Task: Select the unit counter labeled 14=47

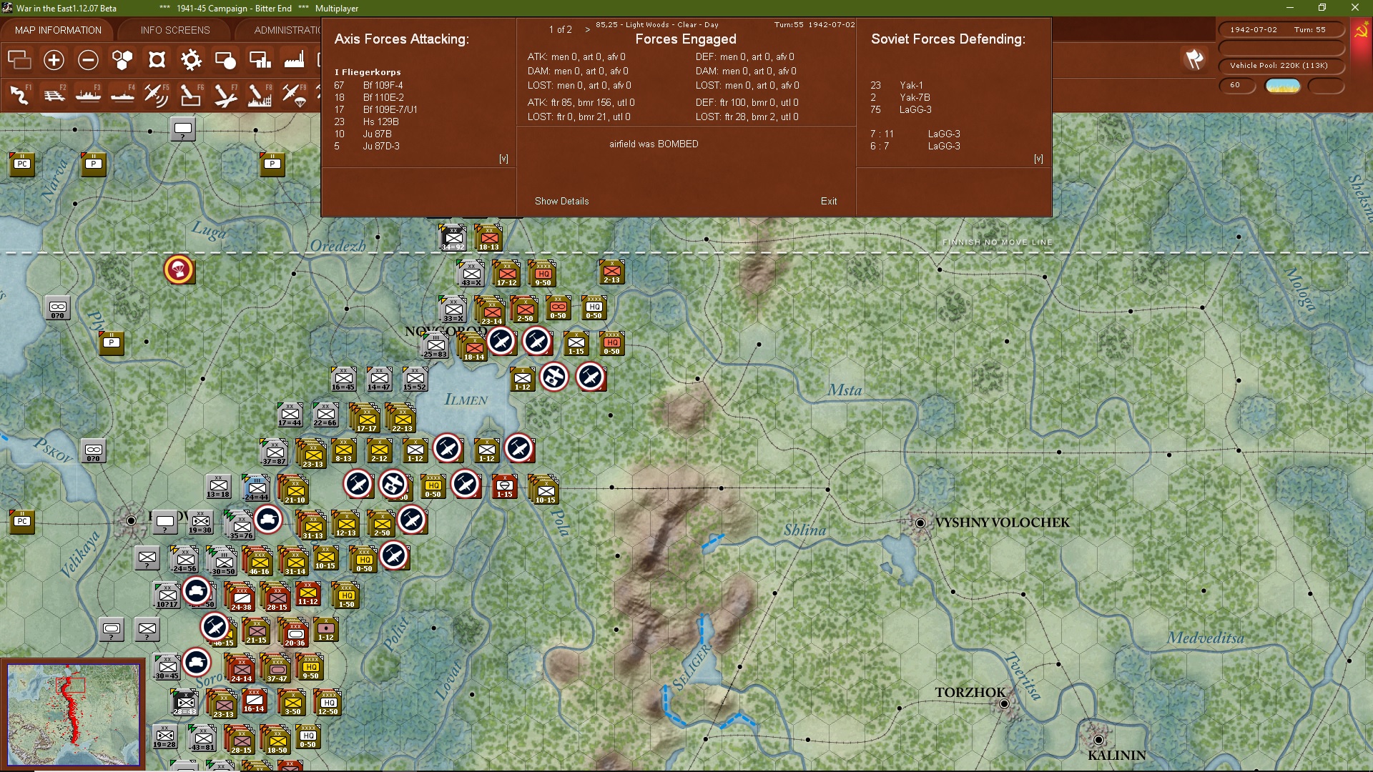Action: pyautogui.click(x=379, y=379)
